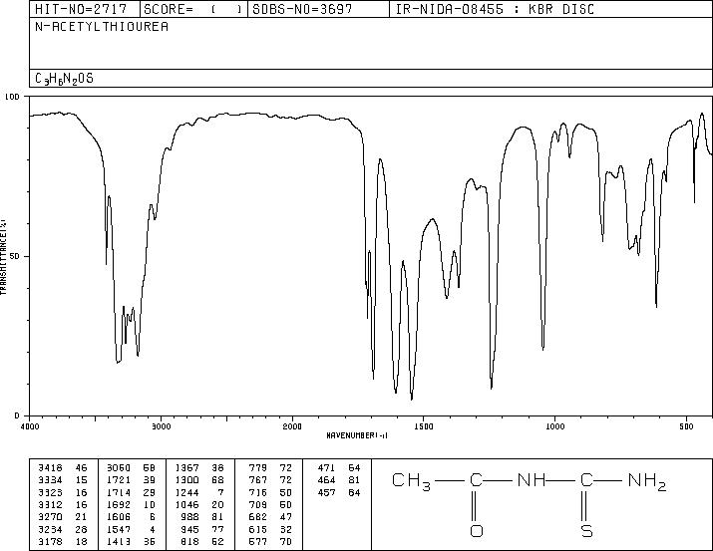The width and height of the screenshot is (713, 551).
Task: Choose the 709 wavenumber value
Action: click(258, 504)
